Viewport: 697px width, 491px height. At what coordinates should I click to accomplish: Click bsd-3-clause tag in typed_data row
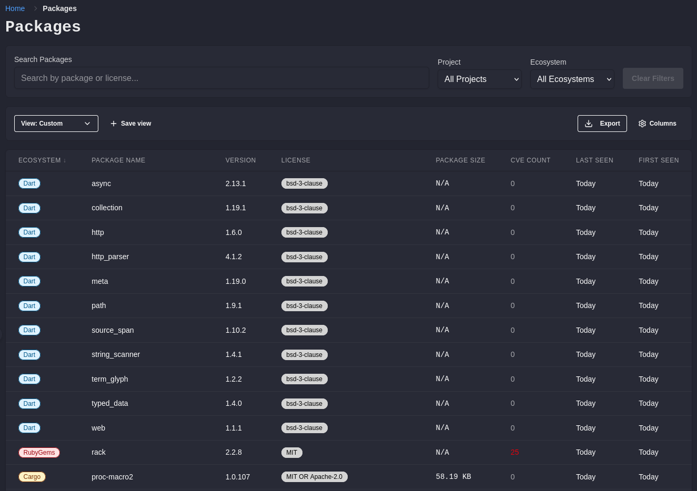pyautogui.click(x=305, y=404)
